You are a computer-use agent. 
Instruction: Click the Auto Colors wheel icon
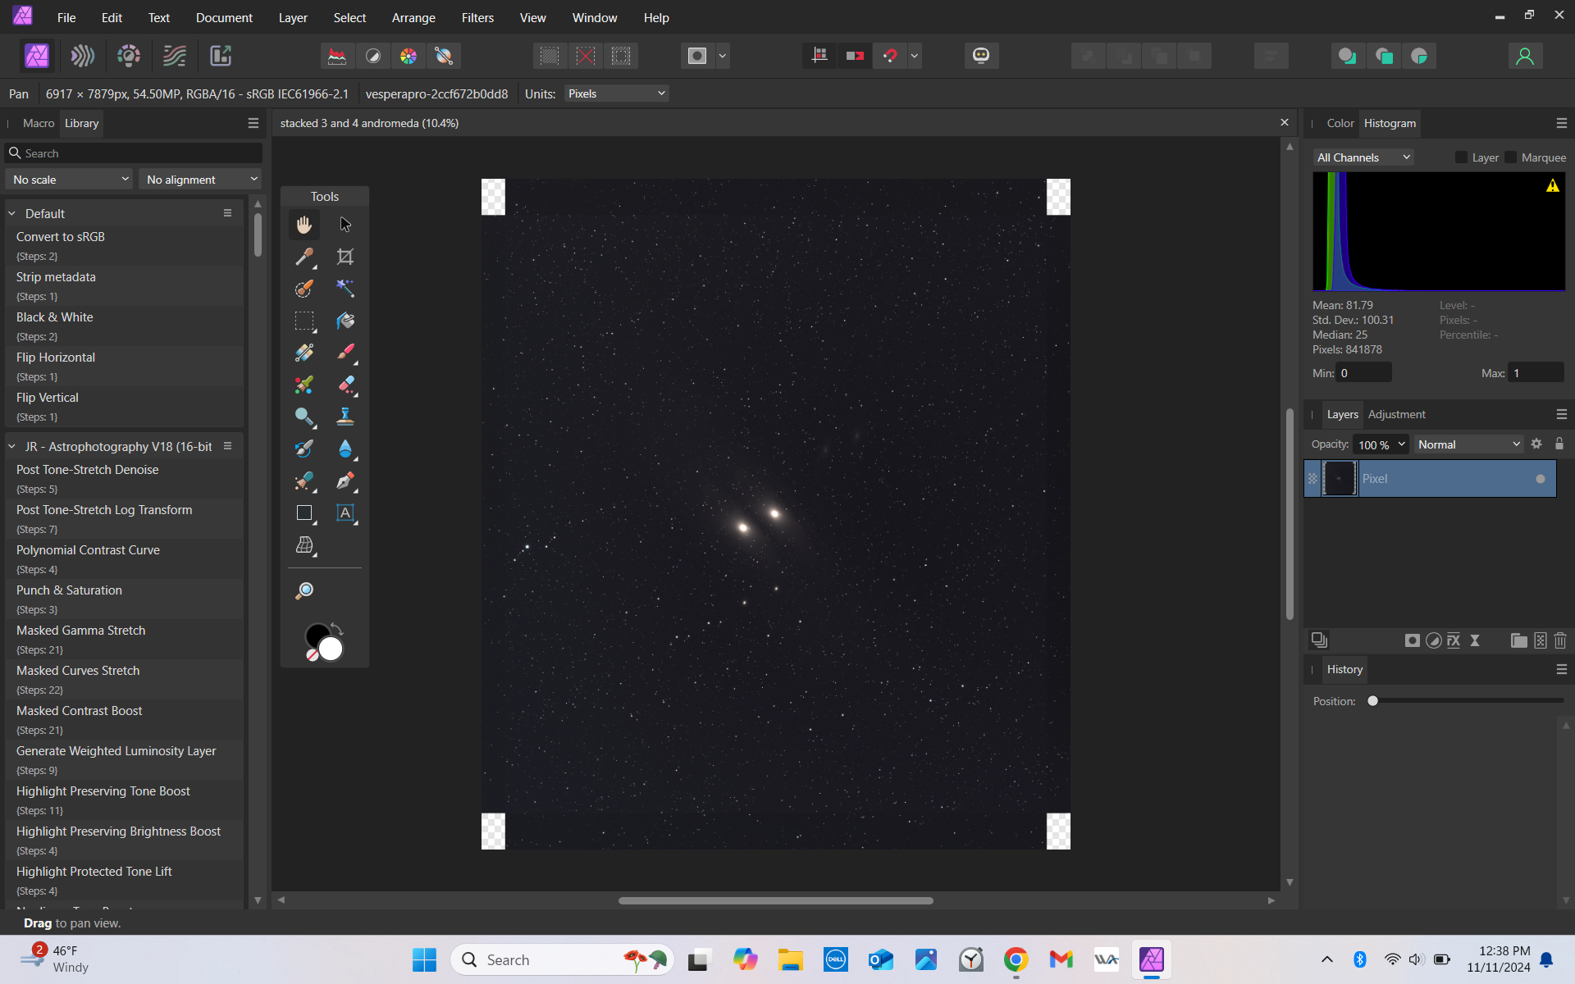[x=409, y=56]
